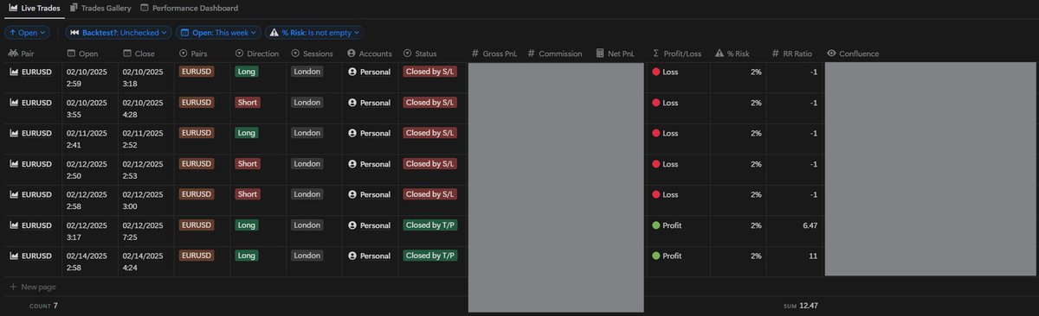This screenshot has height=316, width=1039.
Task: Click the Commission column header
Action: (554, 54)
